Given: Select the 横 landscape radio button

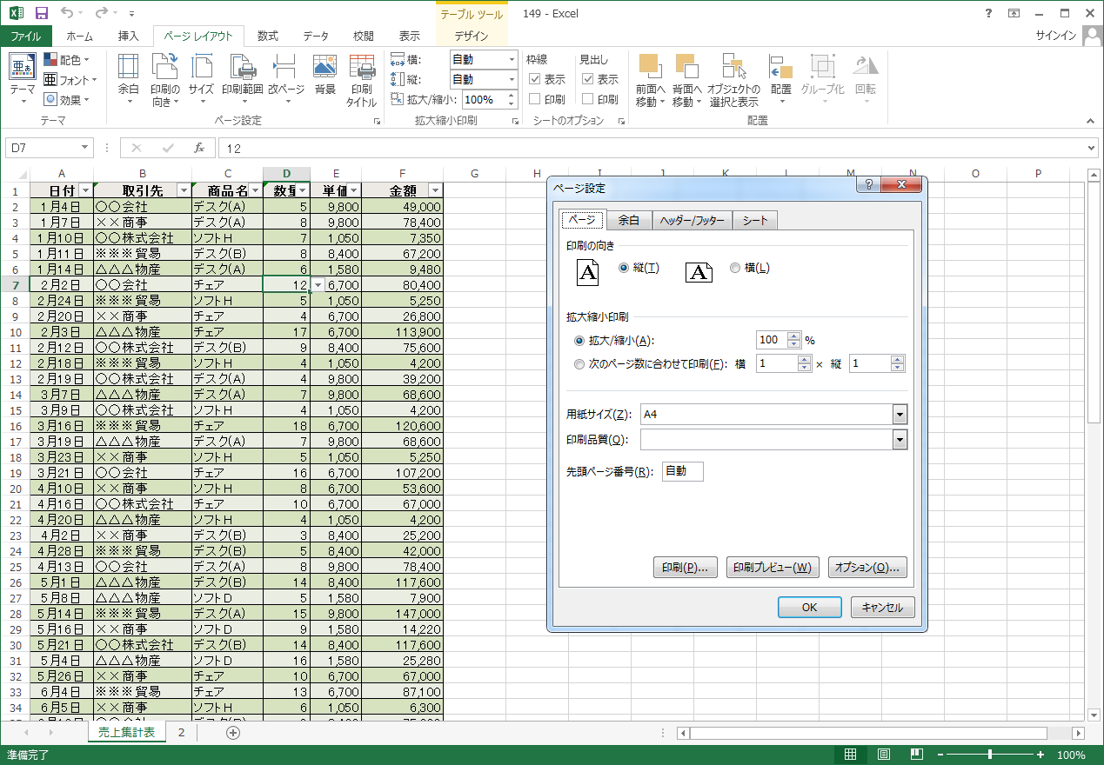Looking at the screenshot, I should point(735,268).
